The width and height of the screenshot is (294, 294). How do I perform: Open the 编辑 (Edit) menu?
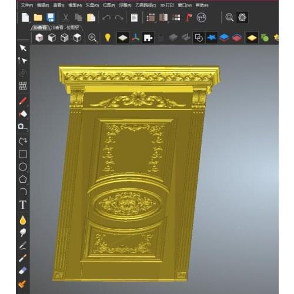pyautogui.click(x=43, y=5)
